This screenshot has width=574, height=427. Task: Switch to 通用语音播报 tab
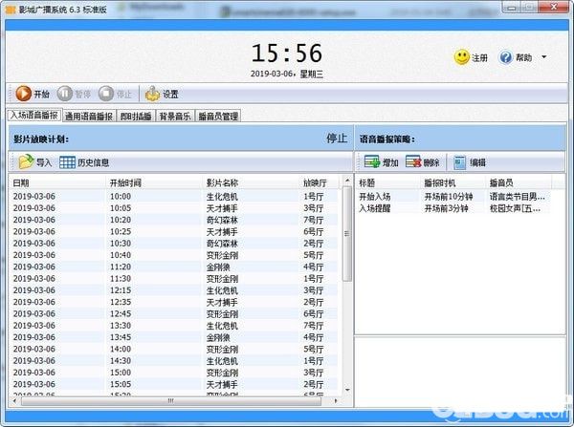pyautogui.click(x=89, y=117)
